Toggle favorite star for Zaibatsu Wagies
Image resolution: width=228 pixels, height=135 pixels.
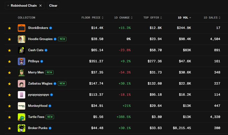[9, 84]
